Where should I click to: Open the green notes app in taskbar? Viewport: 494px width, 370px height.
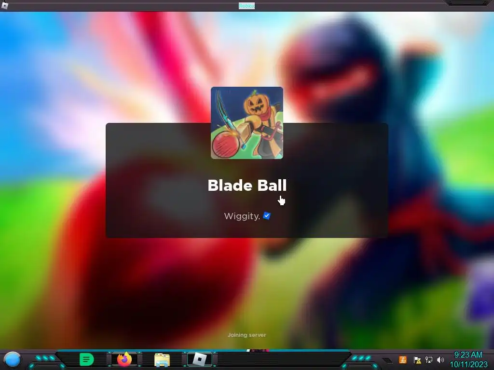click(x=86, y=359)
